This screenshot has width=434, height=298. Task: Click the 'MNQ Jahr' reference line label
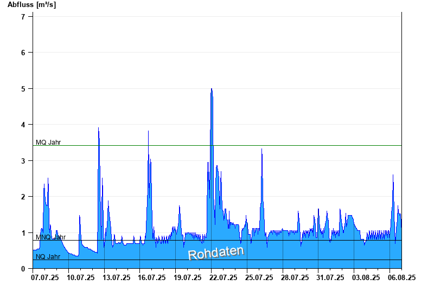(x=50, y=237)
